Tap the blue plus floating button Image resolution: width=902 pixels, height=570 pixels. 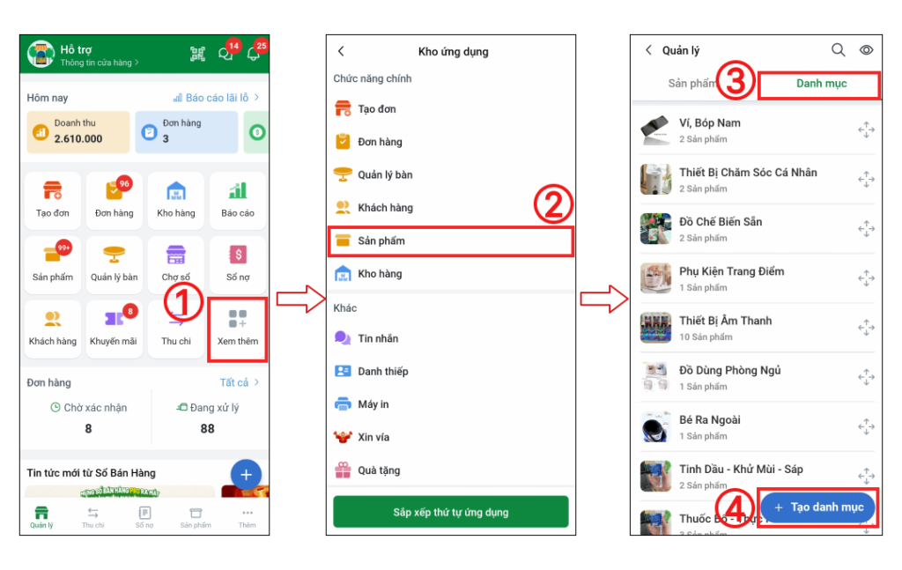[x=247, y=475]
